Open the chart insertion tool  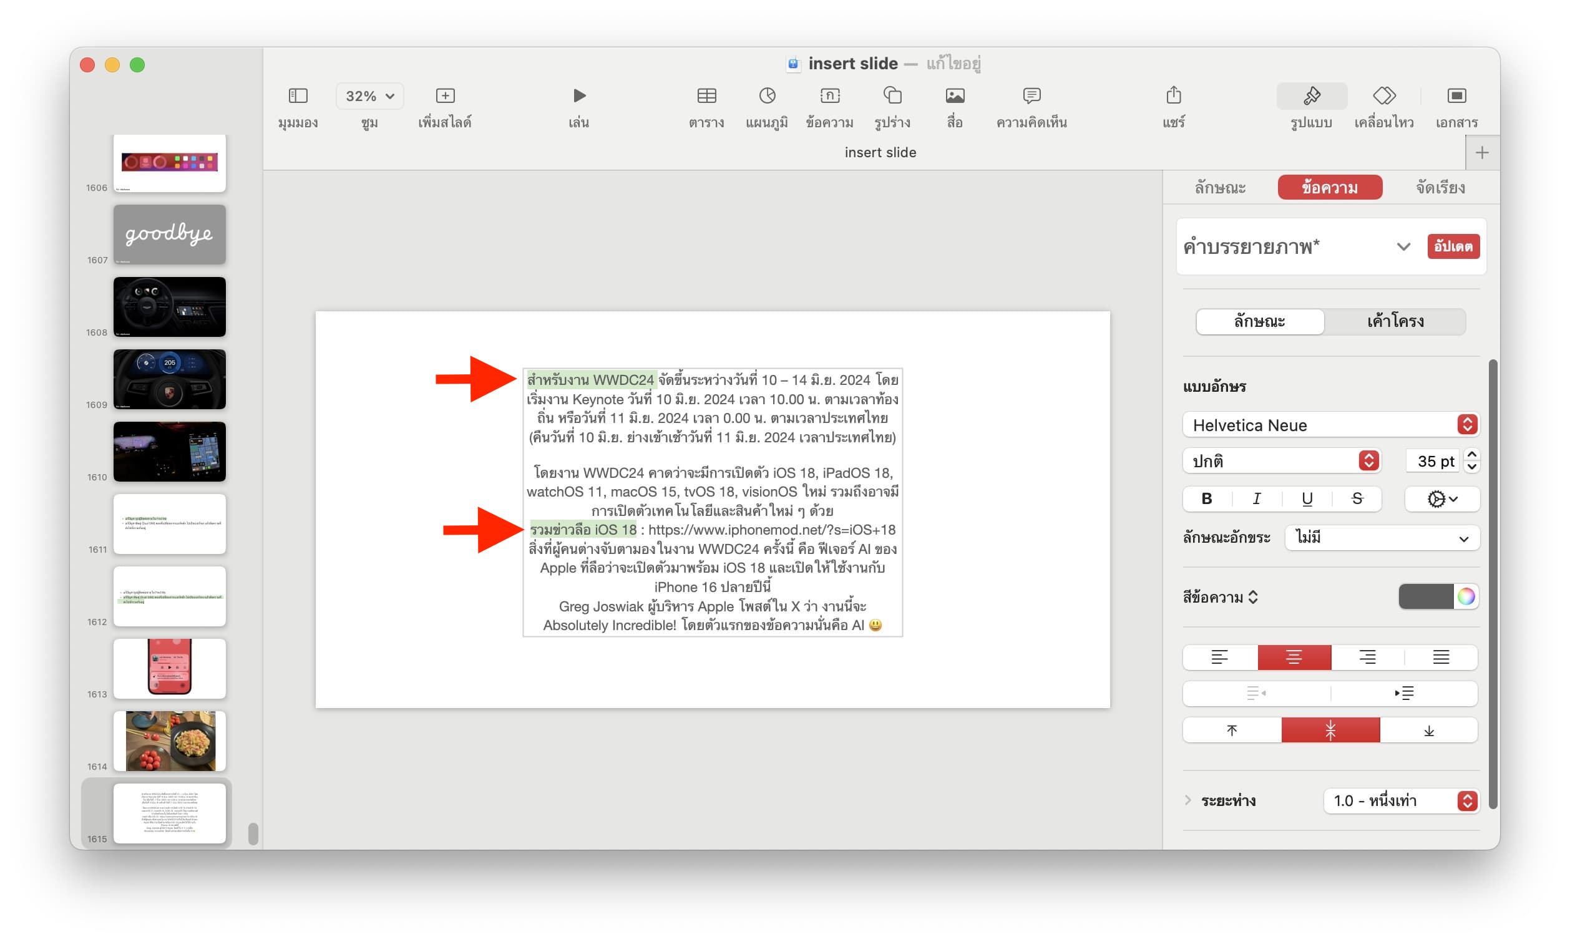(766, 96)
